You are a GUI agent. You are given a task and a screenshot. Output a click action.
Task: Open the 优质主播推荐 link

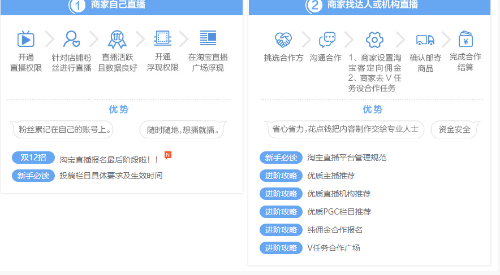[331, 176]
